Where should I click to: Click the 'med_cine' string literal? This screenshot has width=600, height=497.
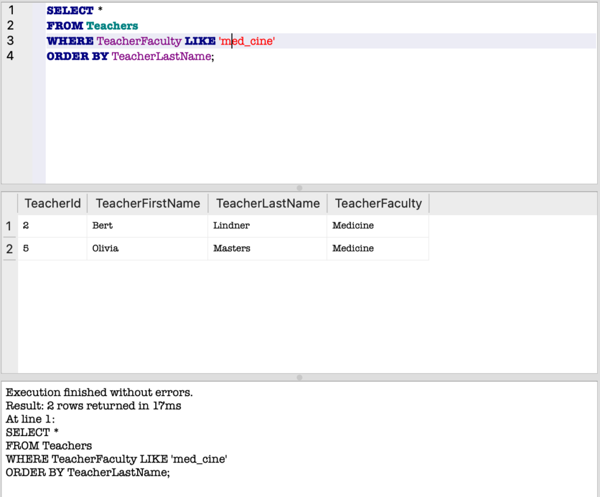pyautogui.click(x=247, y=41)
